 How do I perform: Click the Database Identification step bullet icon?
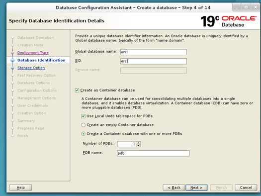click(12, 60)
